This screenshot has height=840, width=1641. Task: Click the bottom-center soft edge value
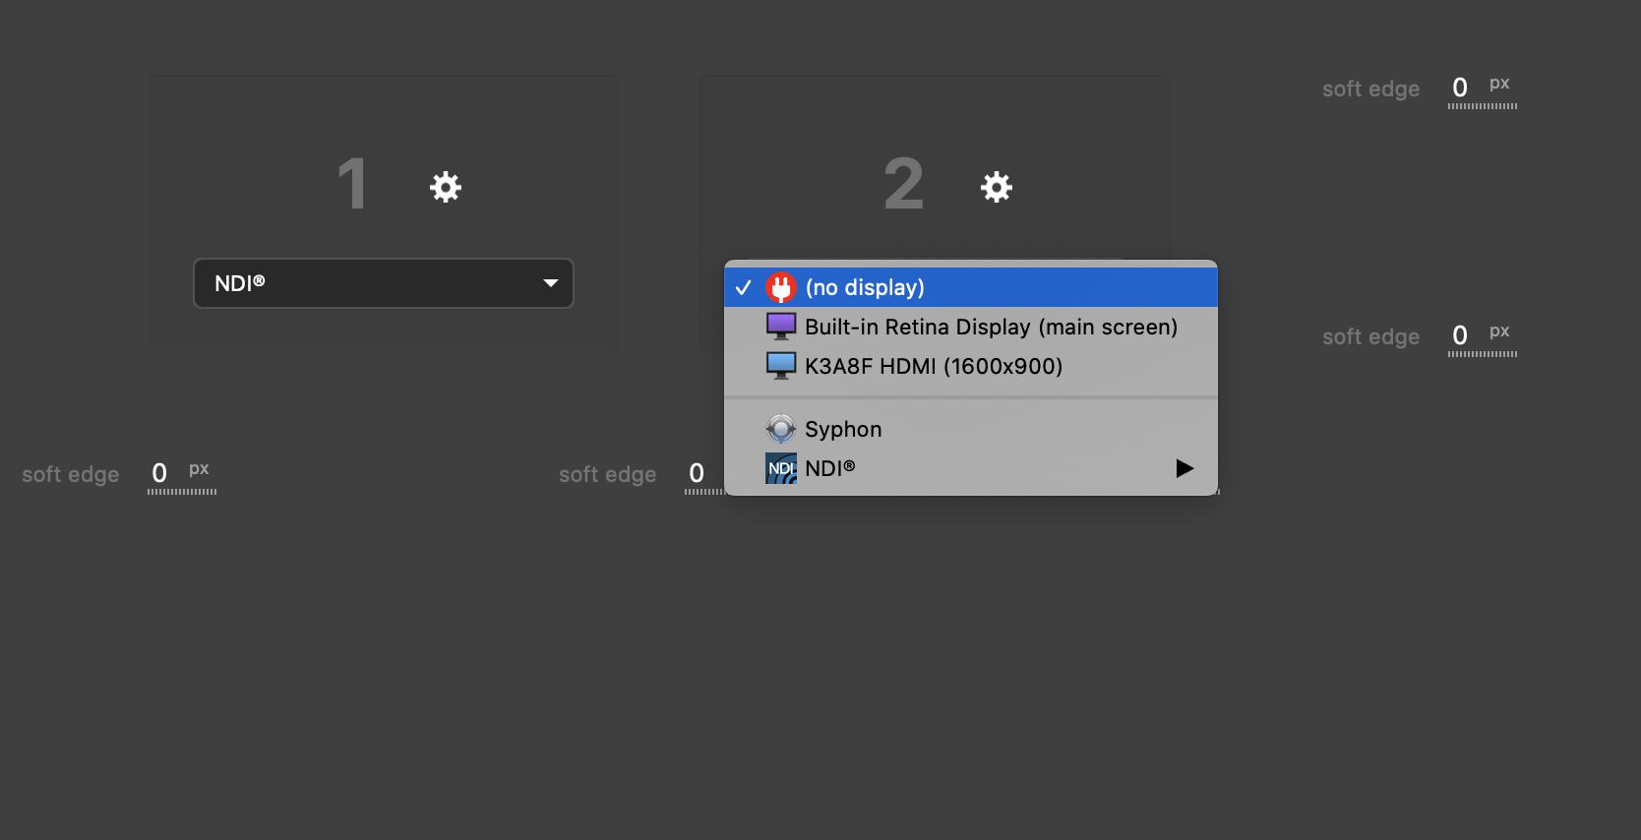[x=697, y=474]
